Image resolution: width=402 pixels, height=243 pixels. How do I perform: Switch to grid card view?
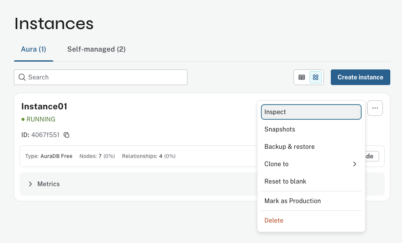tap(316, 77)
